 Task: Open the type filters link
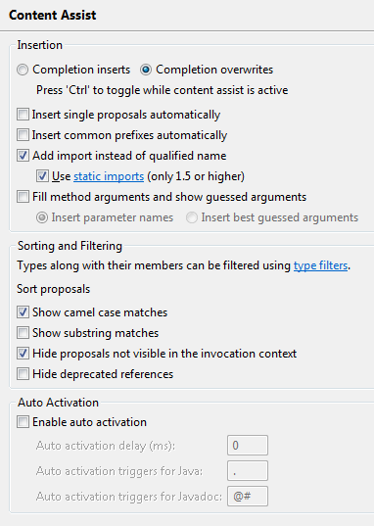[321, 265]
